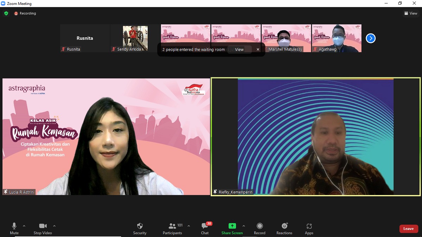Viewport: 422px width, 237px height.
Task: Mute the microphone
Action: pyautogui.click(x=14, y=228)
